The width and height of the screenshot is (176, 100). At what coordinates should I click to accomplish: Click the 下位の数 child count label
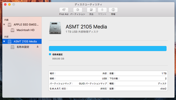114,78
